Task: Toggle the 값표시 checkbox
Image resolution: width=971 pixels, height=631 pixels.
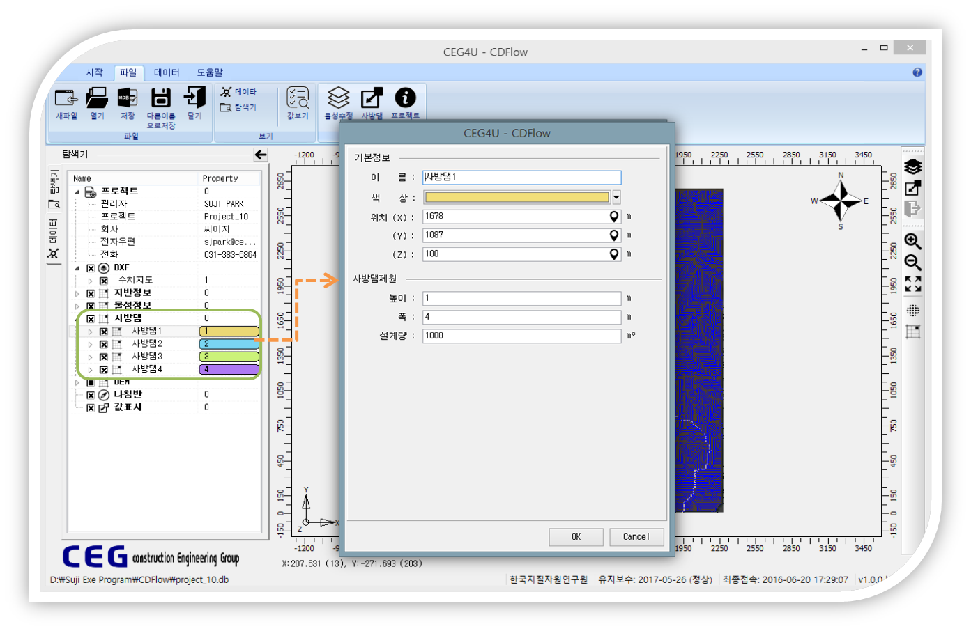Action: pos(91,407)
